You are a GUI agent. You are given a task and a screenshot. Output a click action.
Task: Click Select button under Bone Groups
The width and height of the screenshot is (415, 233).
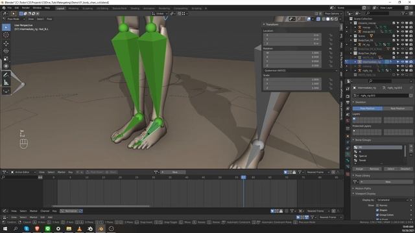tap(390, 169)
